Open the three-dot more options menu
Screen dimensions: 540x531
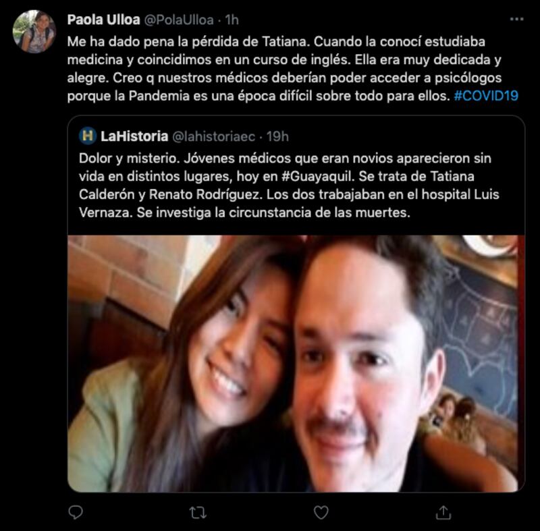516,20
